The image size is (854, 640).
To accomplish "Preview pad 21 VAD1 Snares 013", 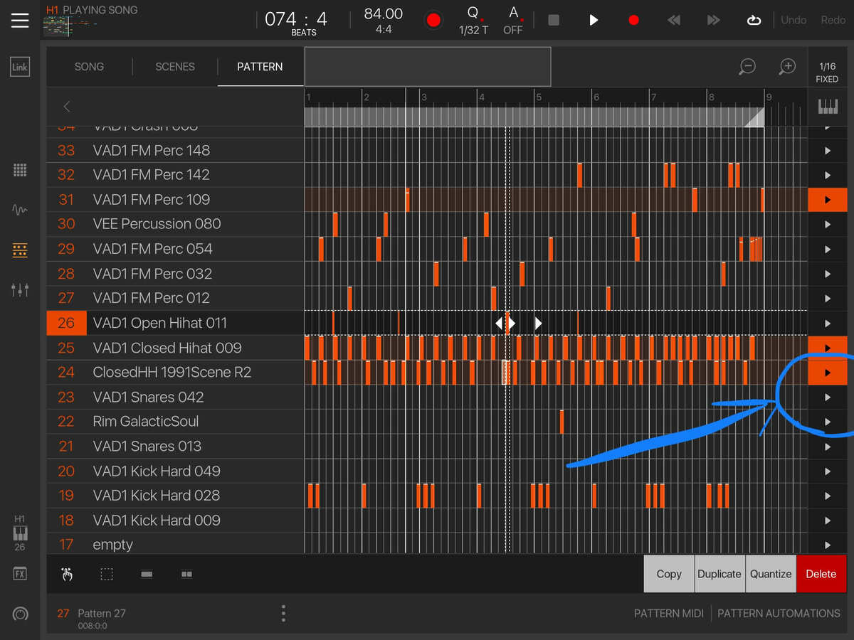I will [827, 447].
